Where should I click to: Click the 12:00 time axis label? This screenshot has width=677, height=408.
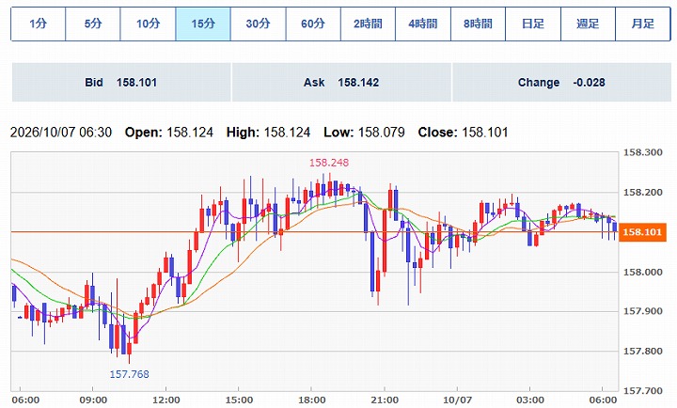166,400
